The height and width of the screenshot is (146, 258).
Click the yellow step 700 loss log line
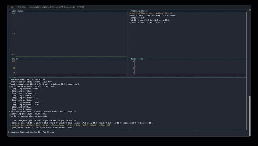click(x=60, y=125)
